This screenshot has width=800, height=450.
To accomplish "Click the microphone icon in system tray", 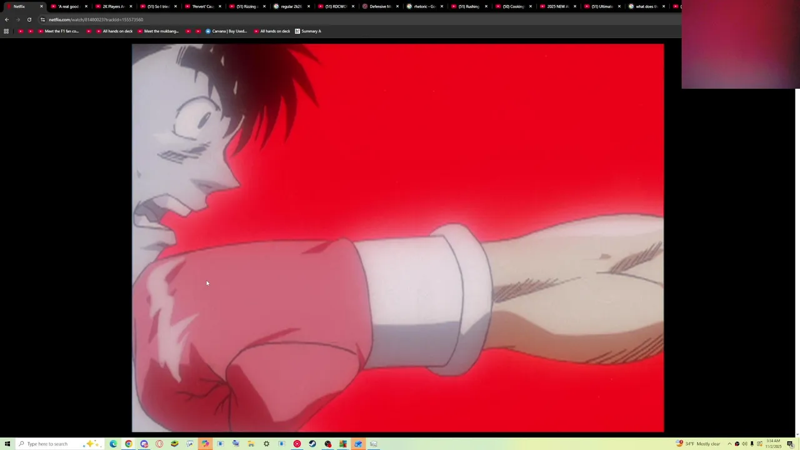I will (752, 444).
